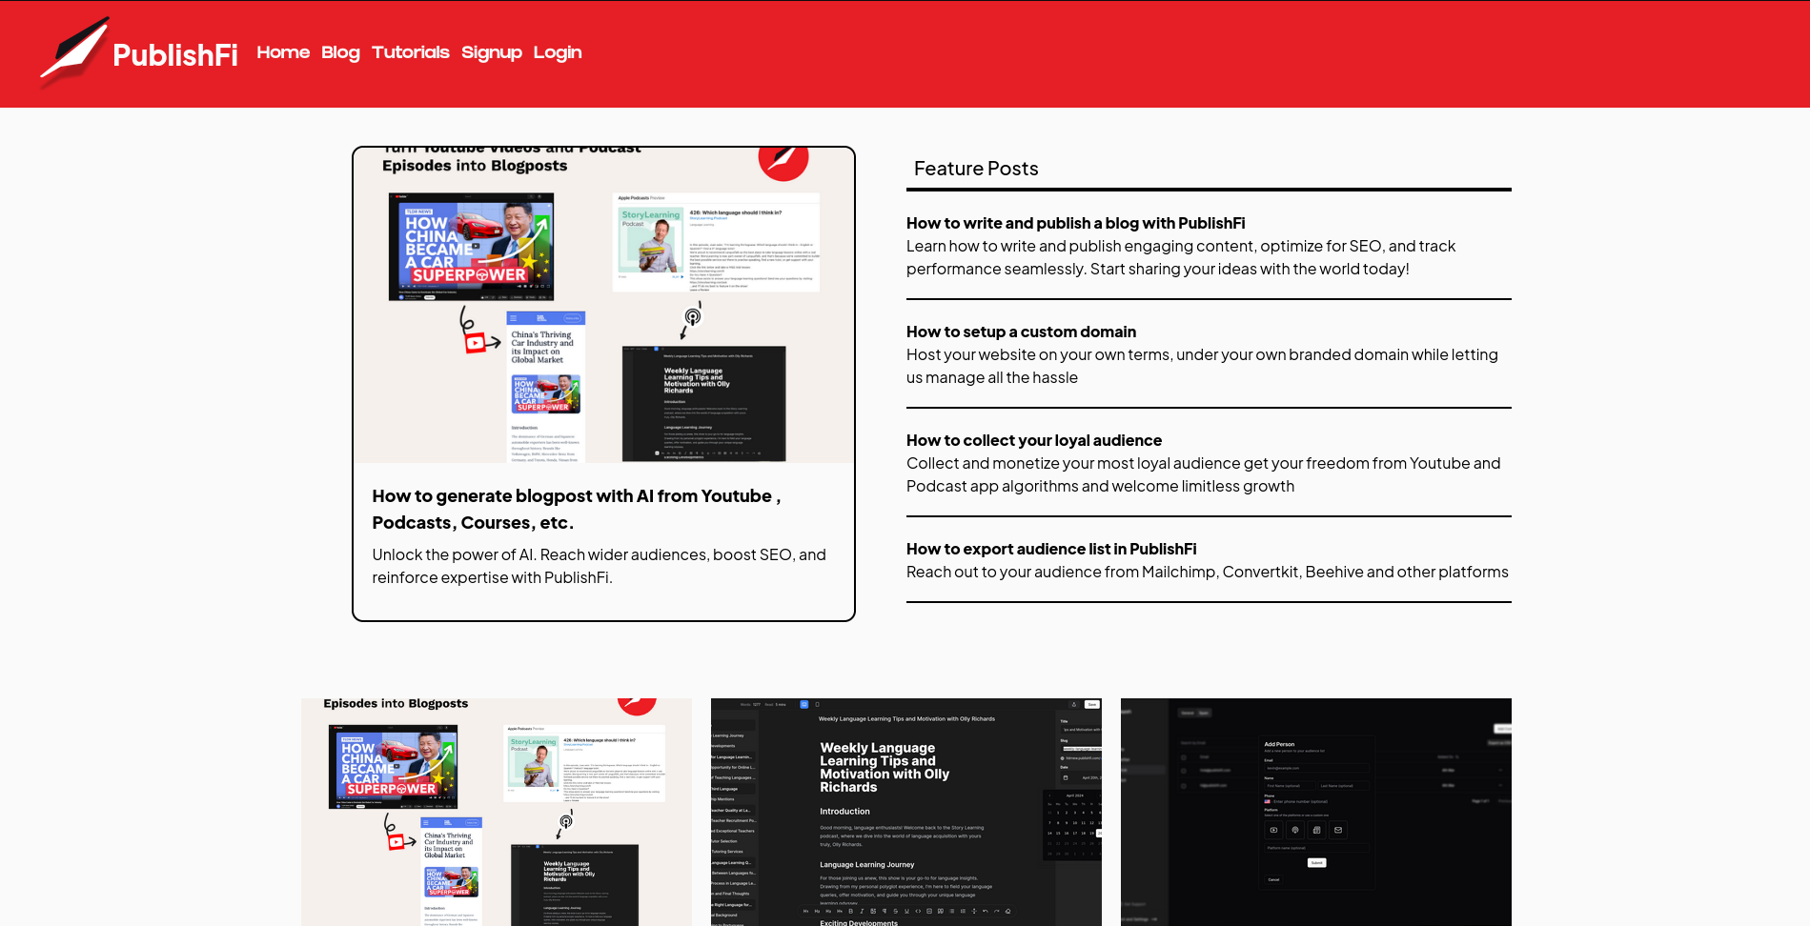Go to the previous month in the date picker
Screen dimensions: 1810x926
[x=1050, y=795]
